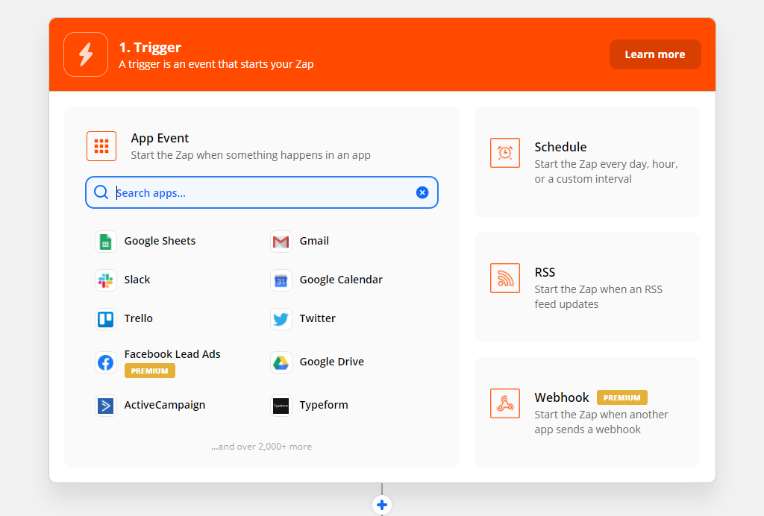
Task: Choose the Trello app icon
Action: [105, 318]
